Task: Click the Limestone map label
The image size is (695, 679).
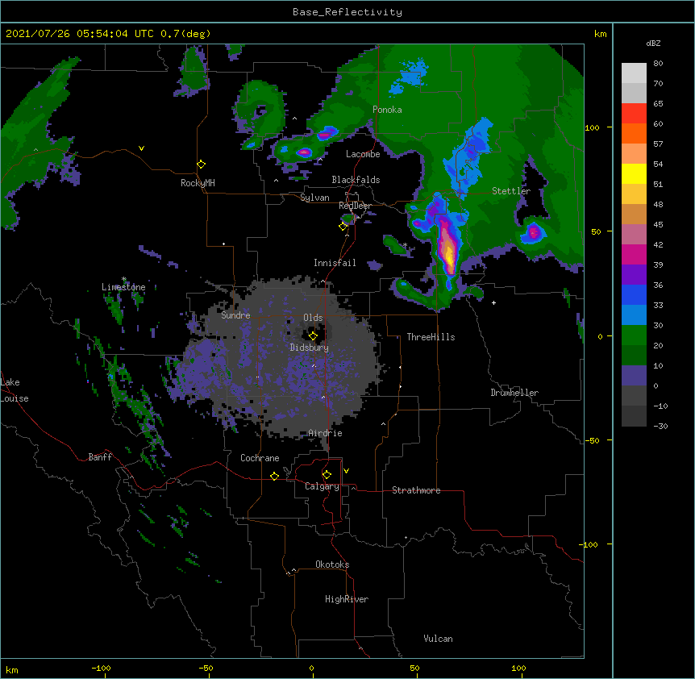Action: tap(123, 287)
